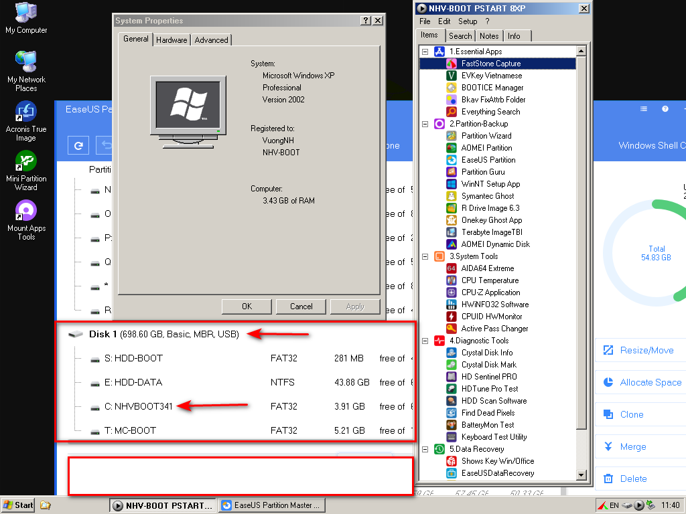Image resolution: width=686 pixels, height=514 pixels.
Task: Collapse 5.Data Recovery group
Action: [425, 449]
